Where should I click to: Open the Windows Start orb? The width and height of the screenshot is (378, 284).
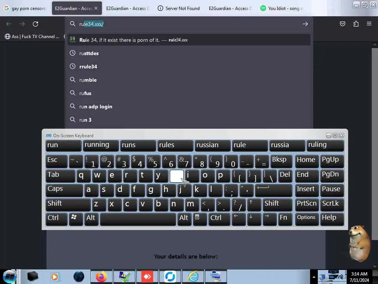click(x=10, y=277)
